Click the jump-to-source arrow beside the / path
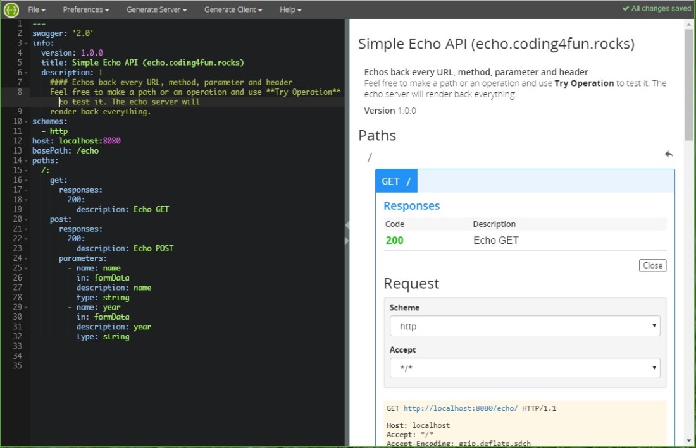This screenshot has width=696, height=448. coord(669,154)
